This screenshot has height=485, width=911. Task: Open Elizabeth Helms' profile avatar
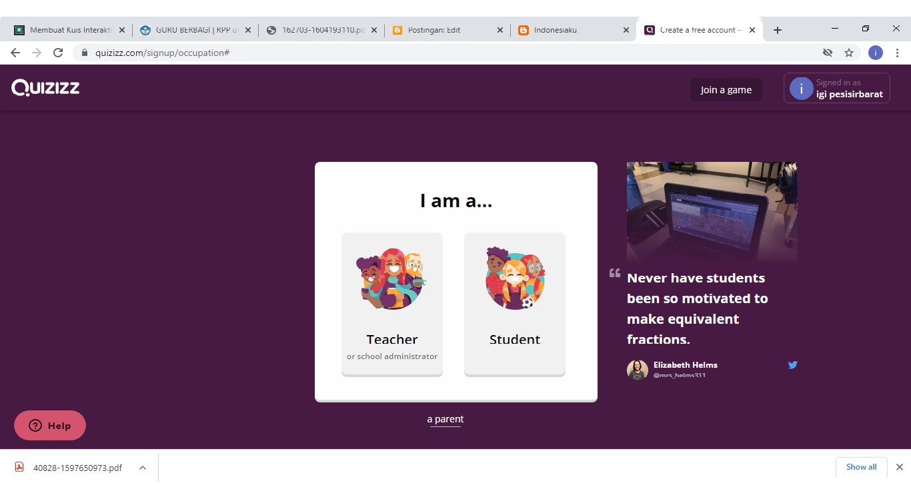(637, 370)
